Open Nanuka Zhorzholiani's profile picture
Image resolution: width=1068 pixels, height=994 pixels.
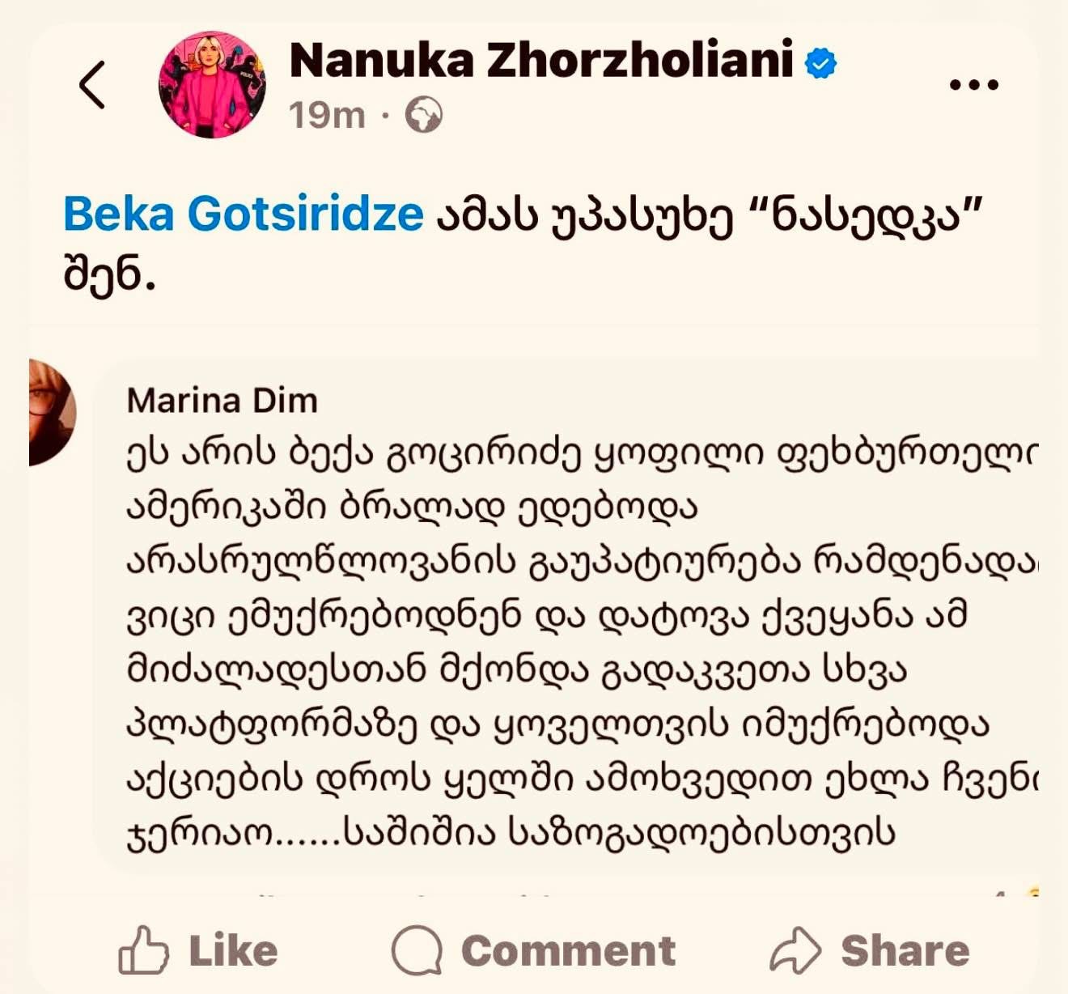click(212, 85)
